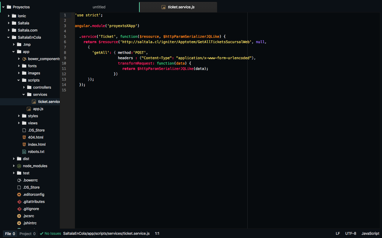This screenshot has width=382, height=238.
Task: Collapse the scripts folder chevron
Action: (x=19, y=80)
